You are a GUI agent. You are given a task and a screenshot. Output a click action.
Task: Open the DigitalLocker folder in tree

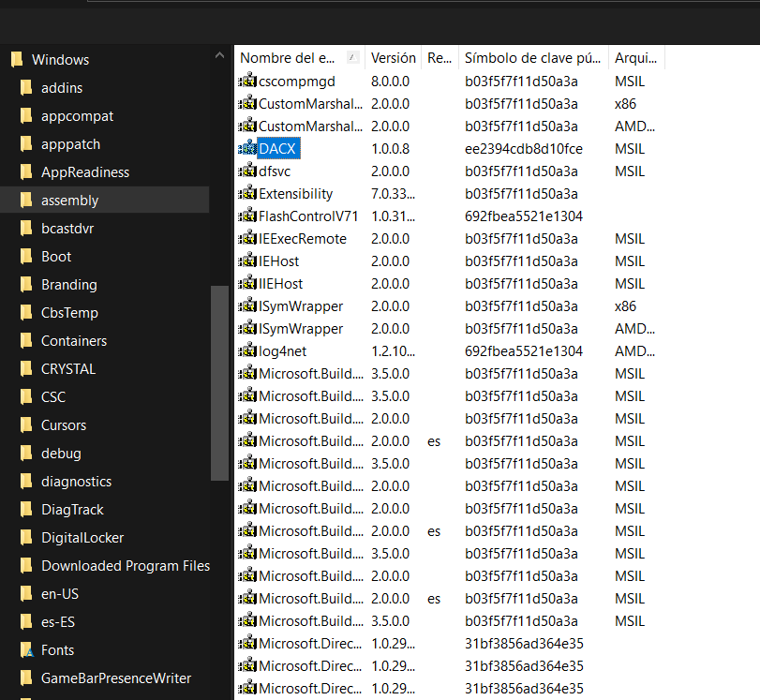click(82, 538)
